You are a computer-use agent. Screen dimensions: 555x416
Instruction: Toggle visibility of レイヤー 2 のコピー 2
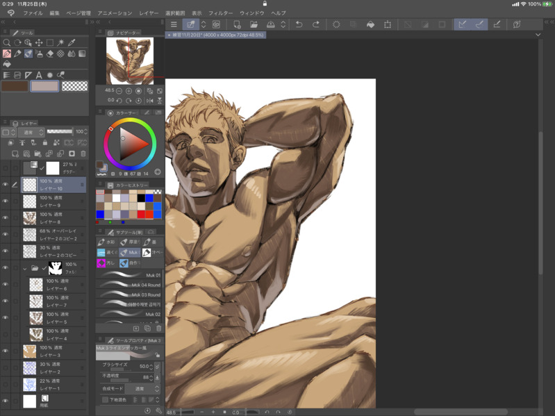(6, 234)
